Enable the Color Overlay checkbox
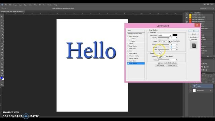 pyautogui.click(x=128, y=53)
